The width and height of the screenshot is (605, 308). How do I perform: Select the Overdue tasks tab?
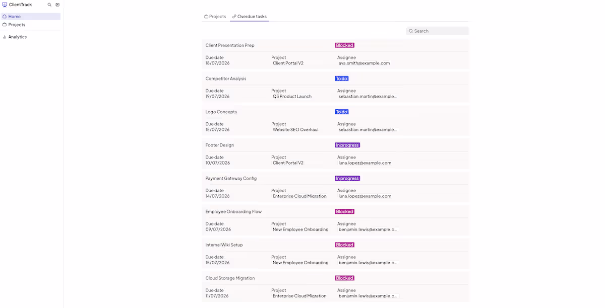[x=250, y=17]
